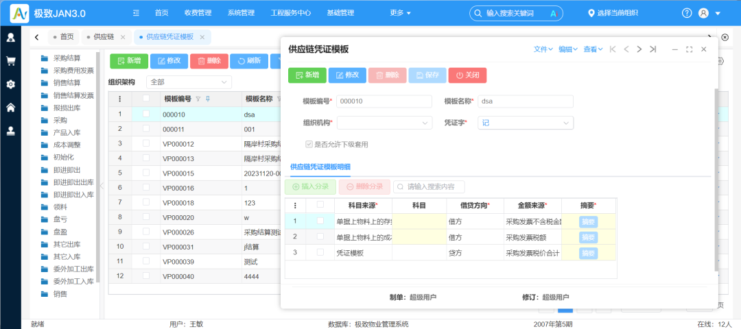Click the help question mark icon
The image size is (741, 329).
(687, 13)
